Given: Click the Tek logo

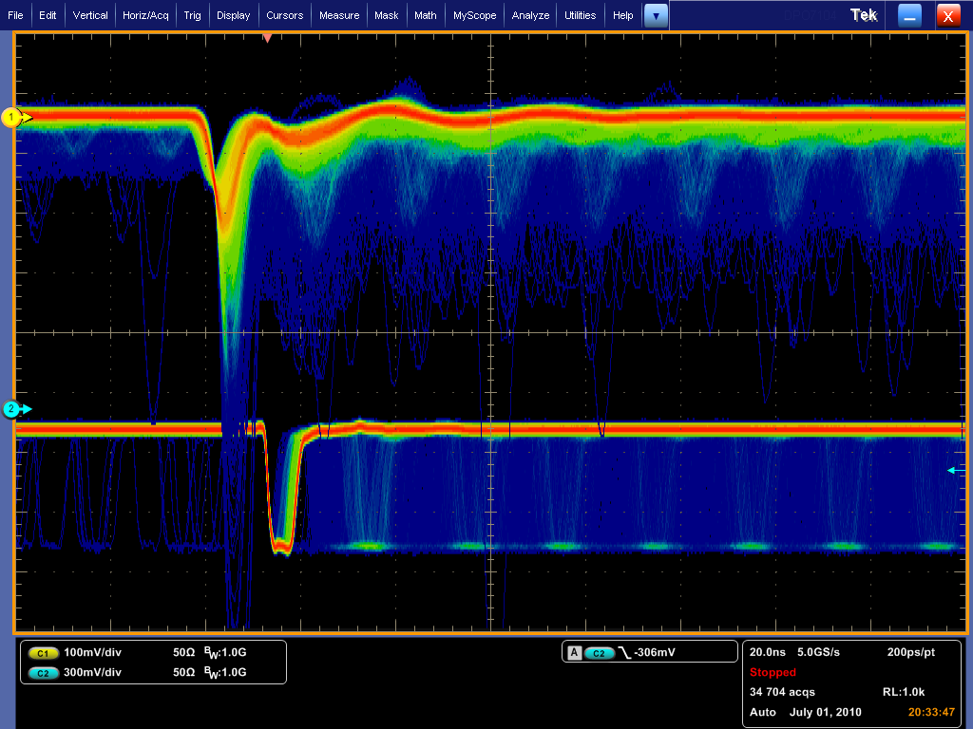Looking at the screenshot, I should coord(864,15).
